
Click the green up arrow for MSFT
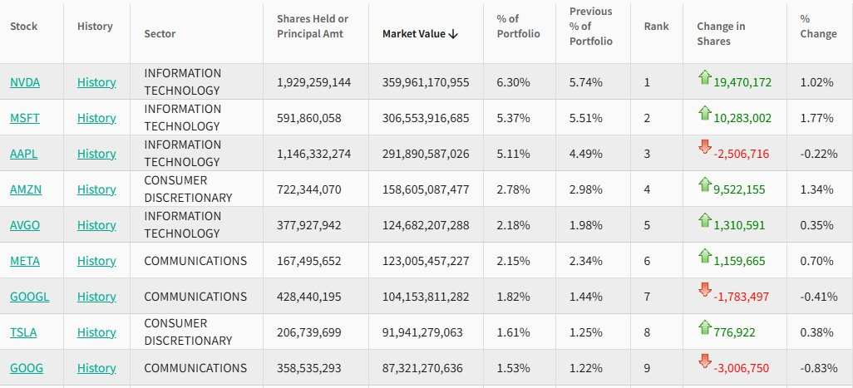pos(705,114)
